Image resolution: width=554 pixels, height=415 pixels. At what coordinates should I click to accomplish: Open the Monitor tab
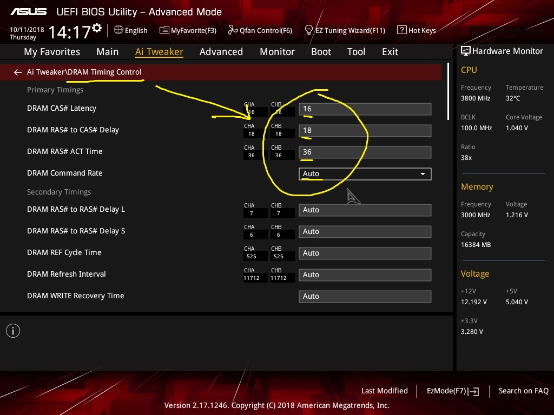click(277, 52)
